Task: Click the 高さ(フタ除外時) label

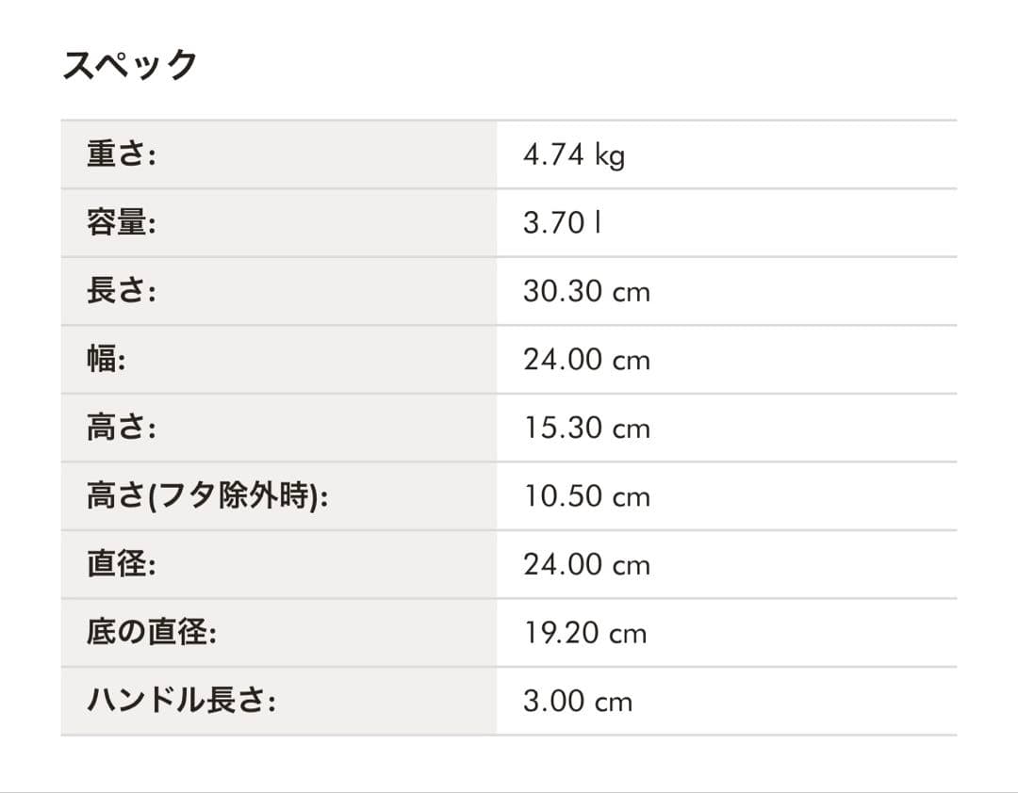Action: click(x=207, y=496)
